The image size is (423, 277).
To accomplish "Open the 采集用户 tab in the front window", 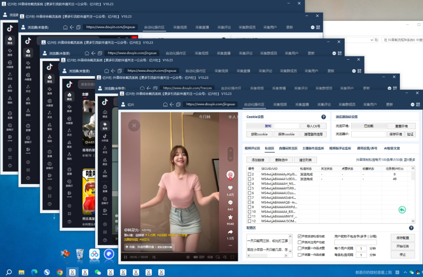I will pos(370,104).
